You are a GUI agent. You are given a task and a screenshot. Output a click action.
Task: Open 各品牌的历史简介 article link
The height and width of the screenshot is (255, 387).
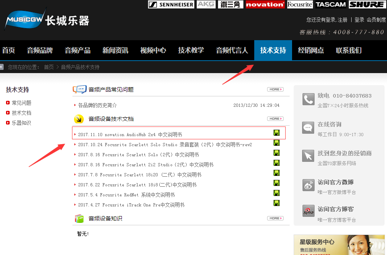coord(97,105)
